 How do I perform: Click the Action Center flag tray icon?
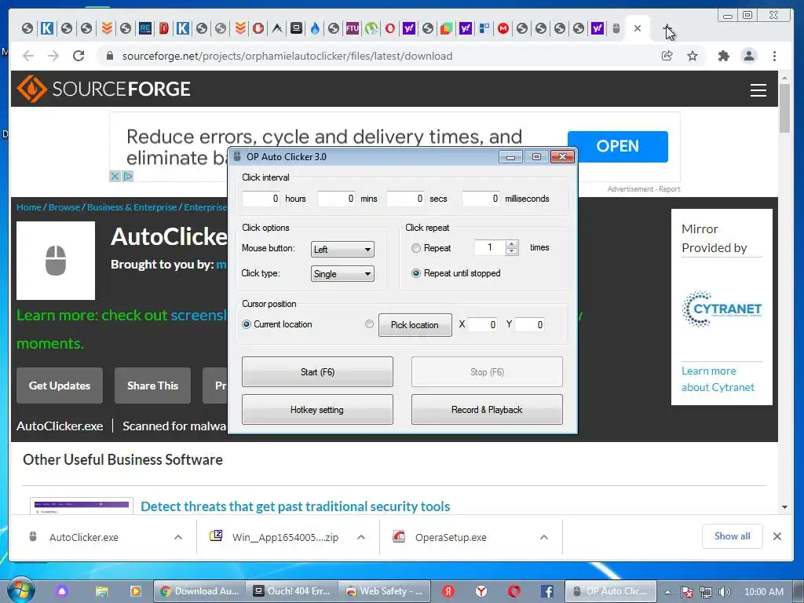(686, 592)
